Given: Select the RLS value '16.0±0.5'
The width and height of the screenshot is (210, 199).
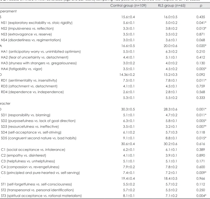Looking at the screenshot, I should pyautogui.click(x=170, y=17).
